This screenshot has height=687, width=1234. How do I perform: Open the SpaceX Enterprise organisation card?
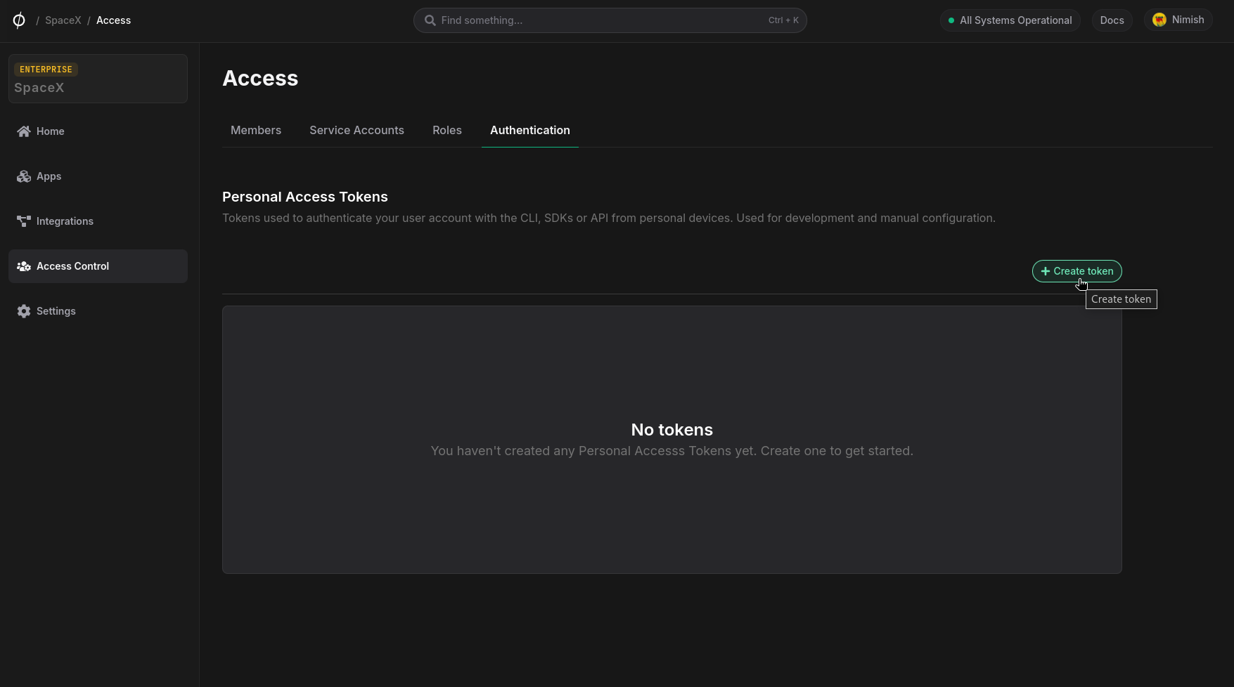98,79
